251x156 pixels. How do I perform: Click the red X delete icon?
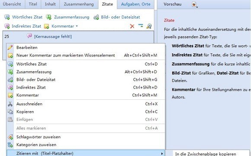pyautogui.click(x=132, y=26)
